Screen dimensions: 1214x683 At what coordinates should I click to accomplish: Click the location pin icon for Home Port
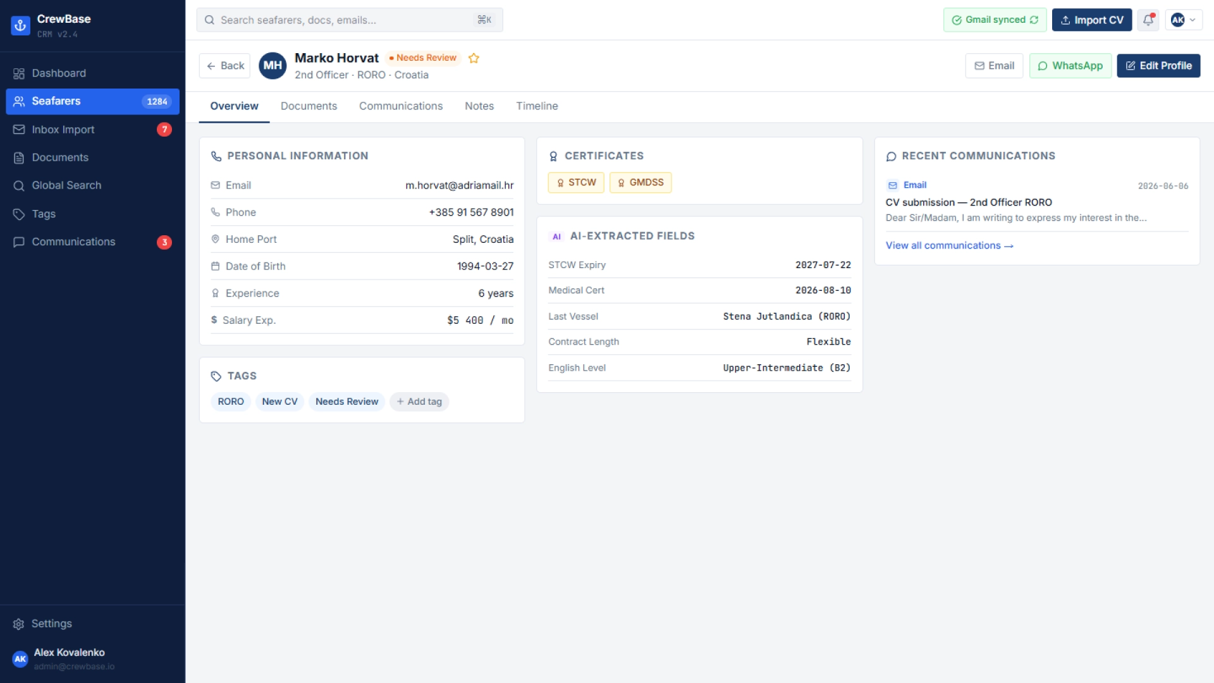[x=216, y=239]
